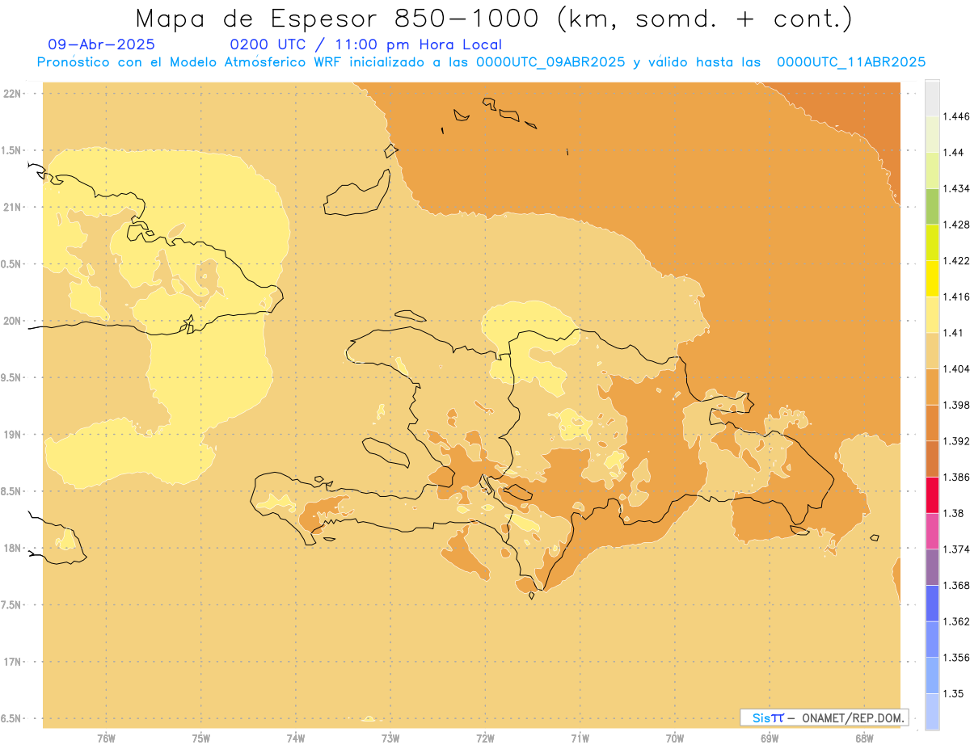The height and width of the screenshot is (749, 970).
Task: Click the WRF forecast model subtitle line
Action: point(481,62)
